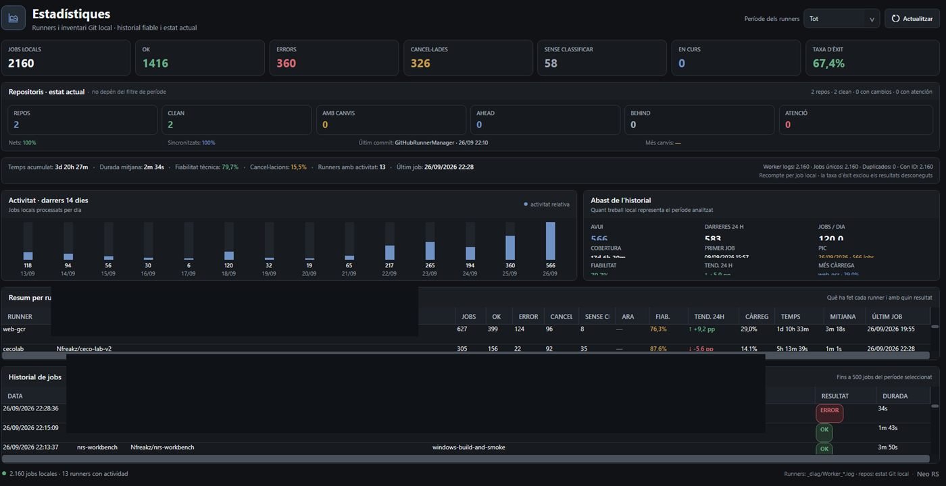This screenshot has height=486, width=946.
Task: Select the ERRORS 360 card
Action: point(334,57)
